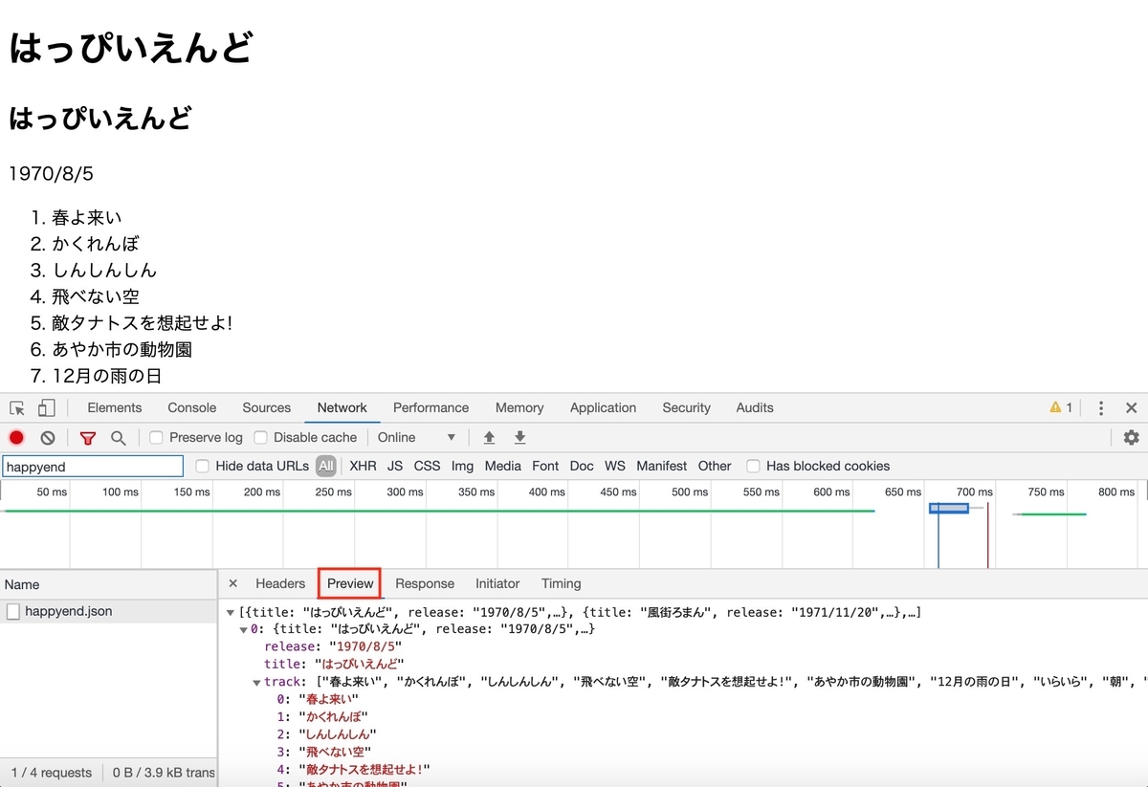The width and height of the screenshot is (1148, 787).
Task: Show the warning count badge
Action: (x=1061, y=407)
